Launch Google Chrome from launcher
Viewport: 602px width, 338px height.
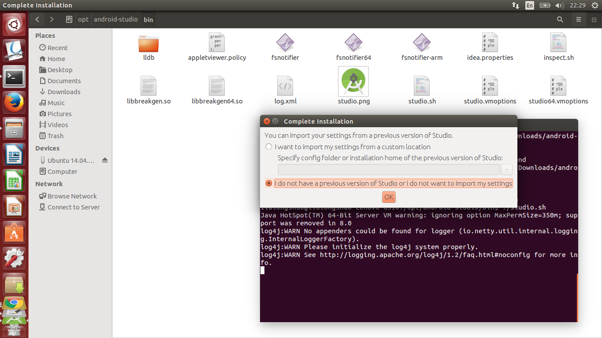14,303
